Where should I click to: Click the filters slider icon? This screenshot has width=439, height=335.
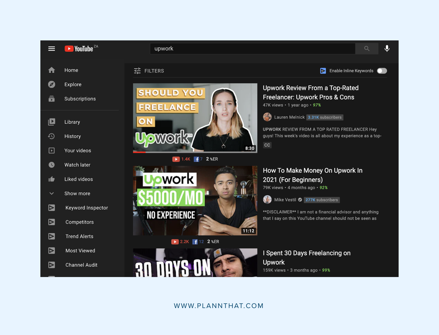coord(137,71)
